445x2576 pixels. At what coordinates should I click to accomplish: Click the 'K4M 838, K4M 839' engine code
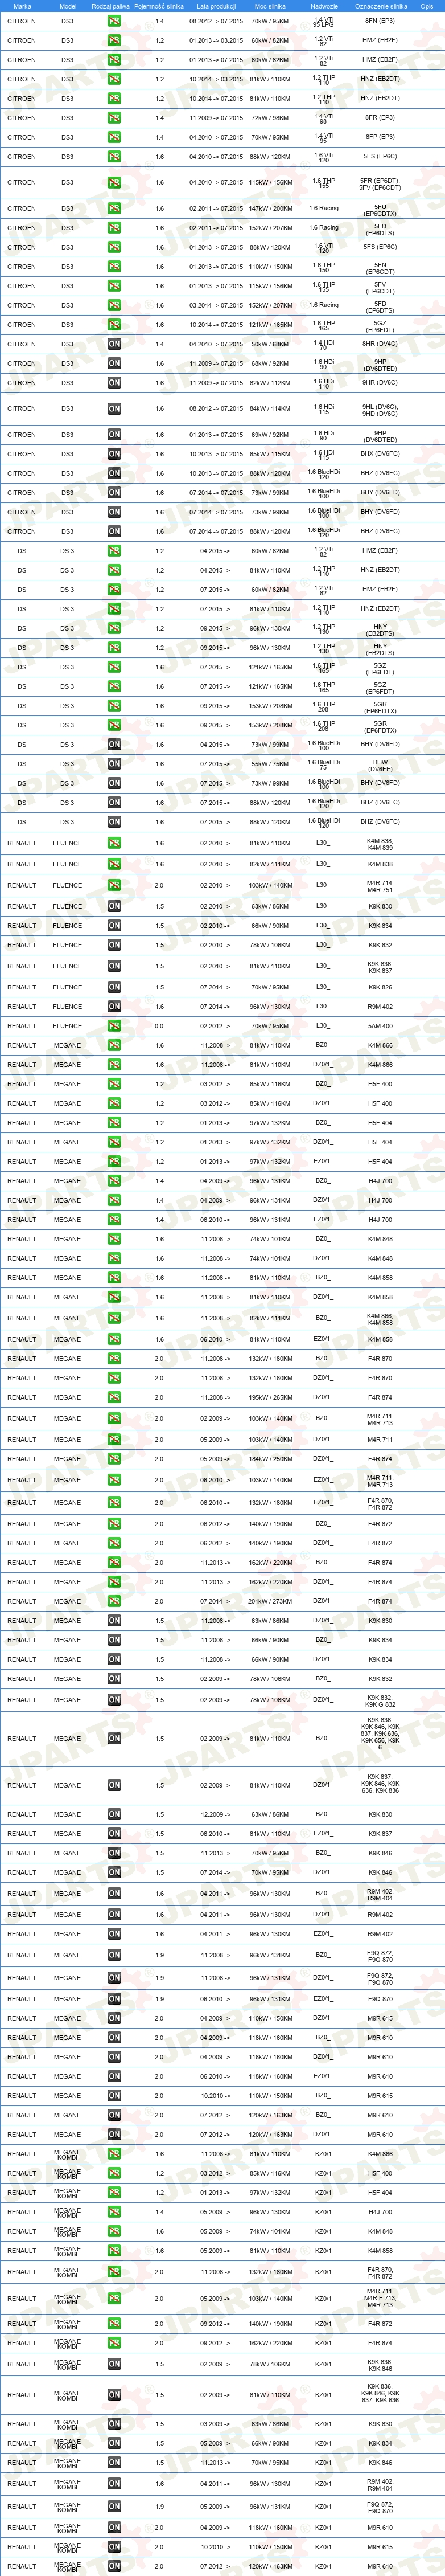[381, 843]
